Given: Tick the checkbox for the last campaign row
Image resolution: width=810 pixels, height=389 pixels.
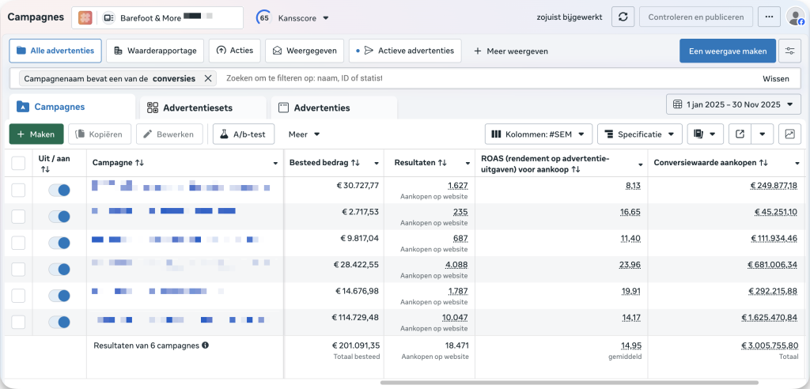Looking at the screenshot, I should (18, 322).
